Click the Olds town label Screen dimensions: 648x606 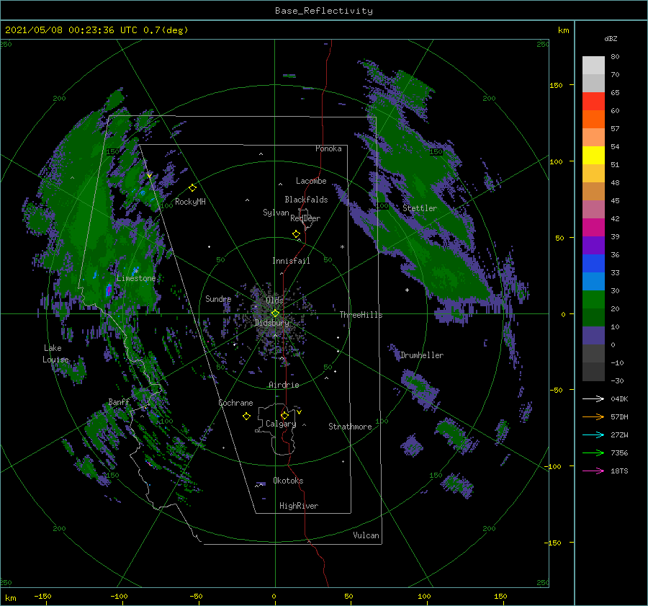274,300
